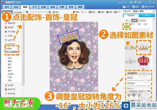Click the 尺寸 resize icon
The width and height of the screenshot is (157, 110).
tap(115, 12)
